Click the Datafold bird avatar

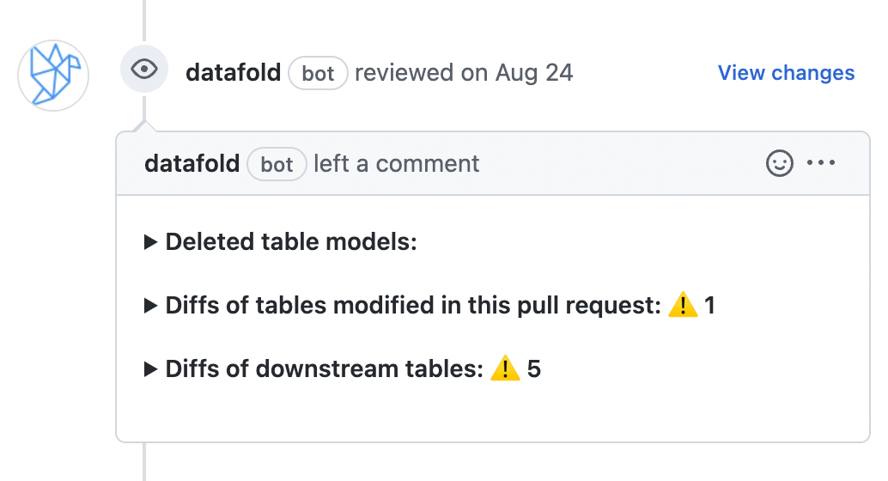point(53,74)
